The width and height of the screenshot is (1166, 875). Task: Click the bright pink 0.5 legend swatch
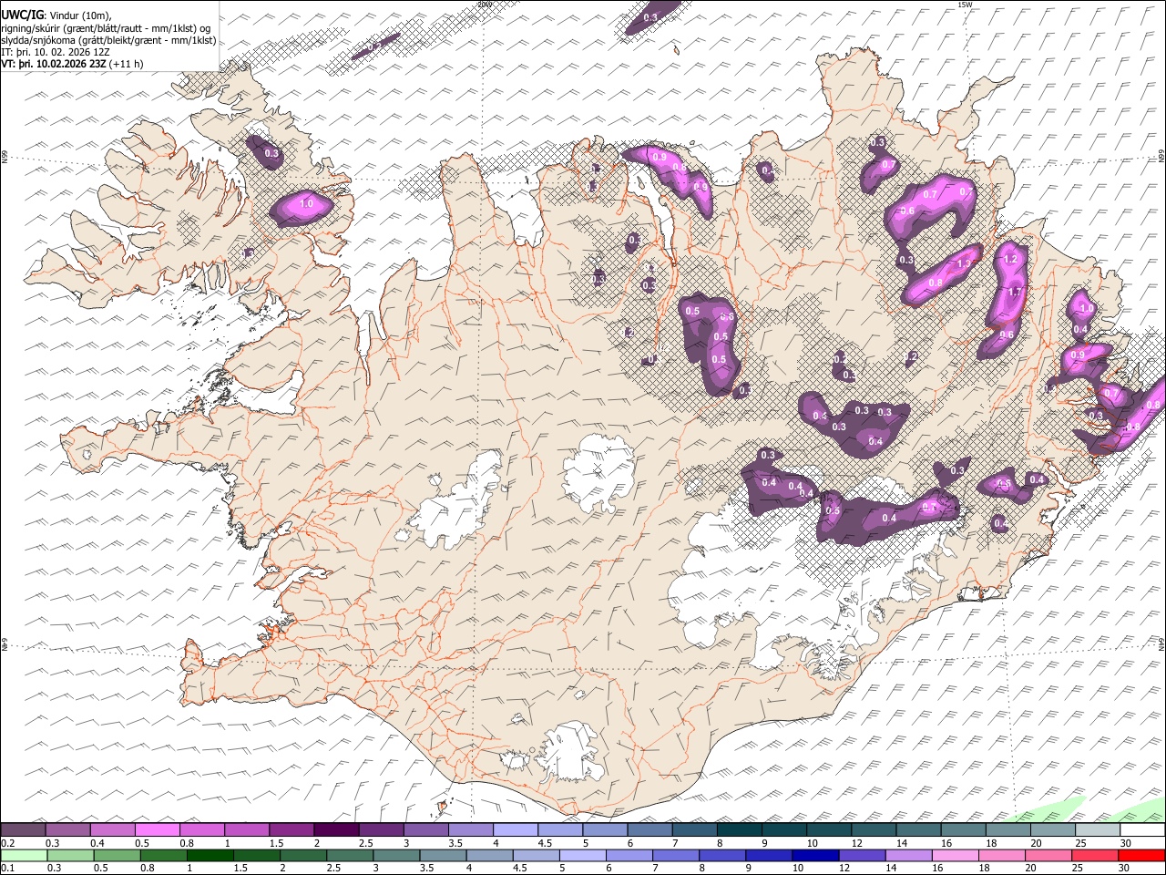pyautogui.click(x=157, y=830)
